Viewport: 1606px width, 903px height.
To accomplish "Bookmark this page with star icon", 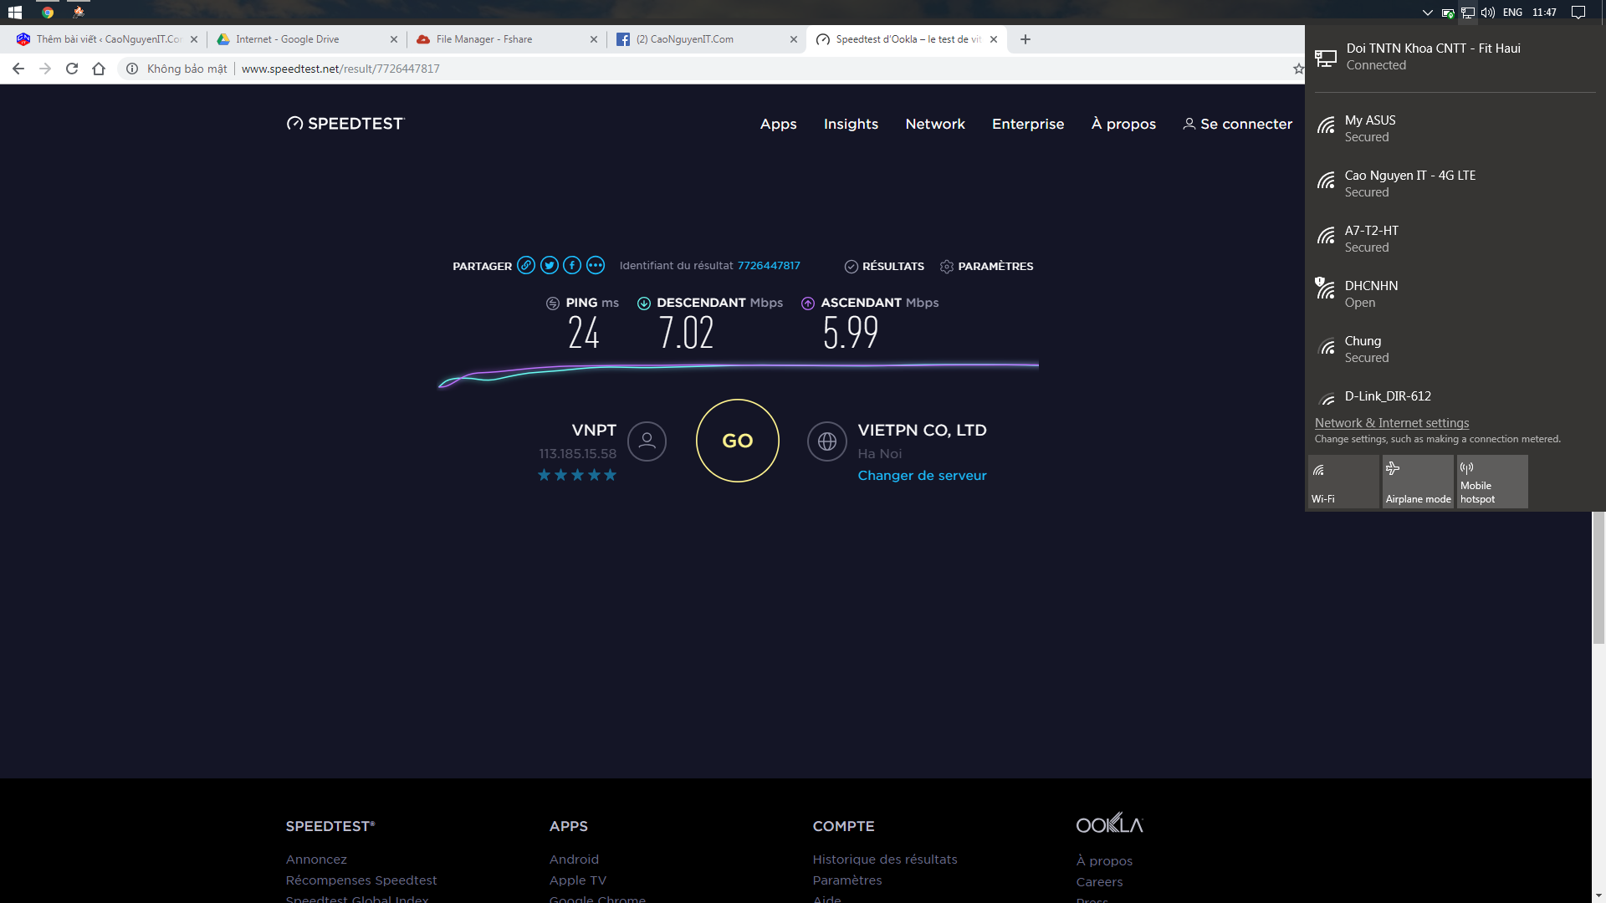I will tap(1298, 69).
